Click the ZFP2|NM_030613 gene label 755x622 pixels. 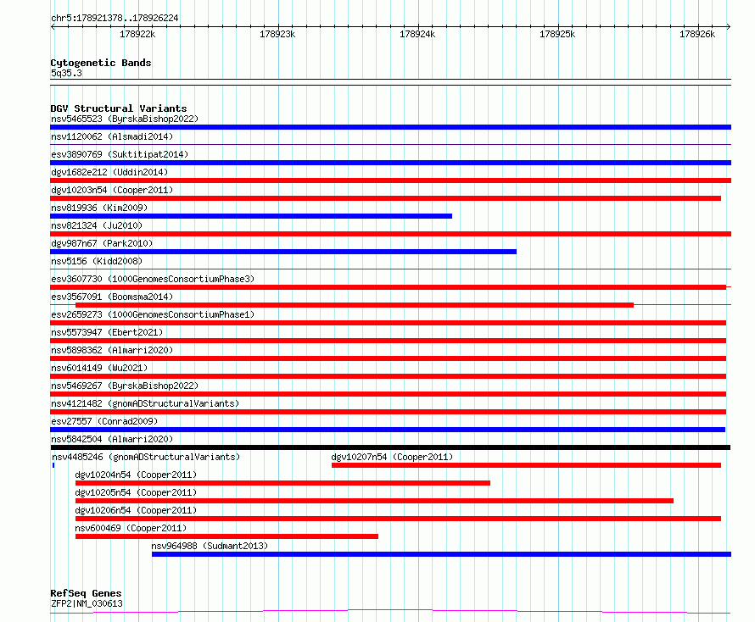click(x=87, y=603)
